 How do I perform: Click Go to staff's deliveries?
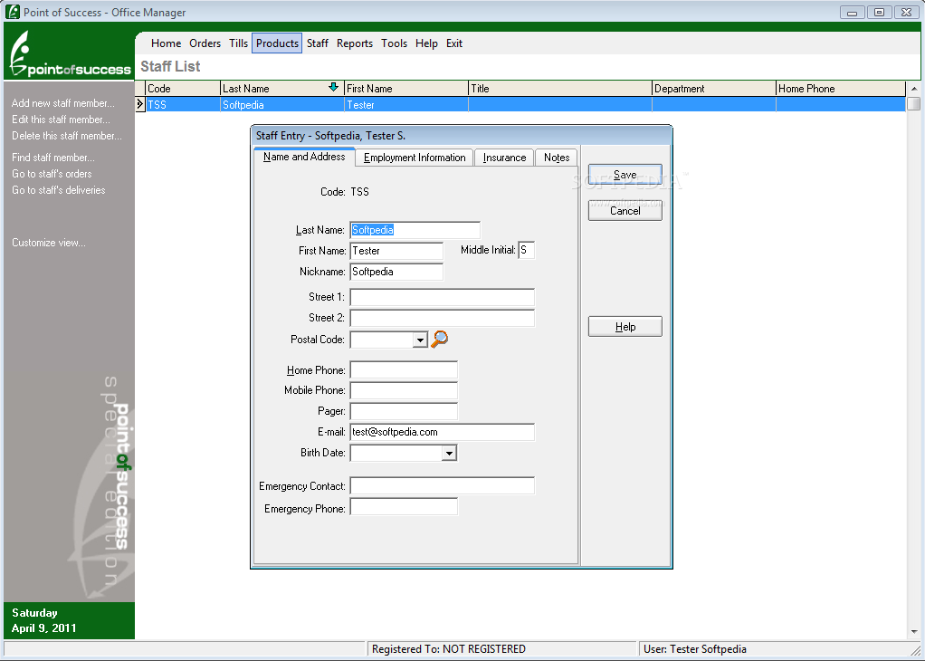click(59, 190)
